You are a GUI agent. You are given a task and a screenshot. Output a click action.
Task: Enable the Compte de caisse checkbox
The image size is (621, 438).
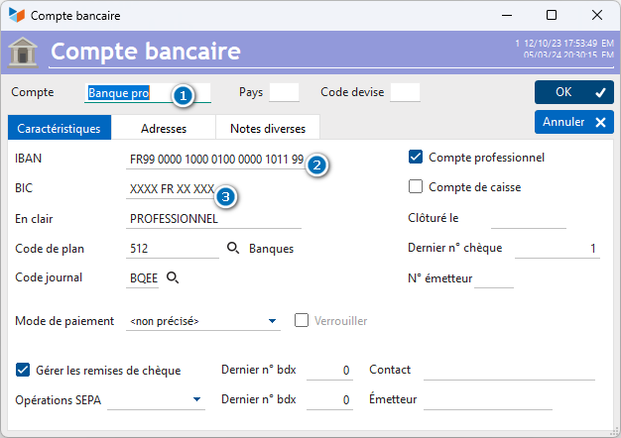point(416,186)
